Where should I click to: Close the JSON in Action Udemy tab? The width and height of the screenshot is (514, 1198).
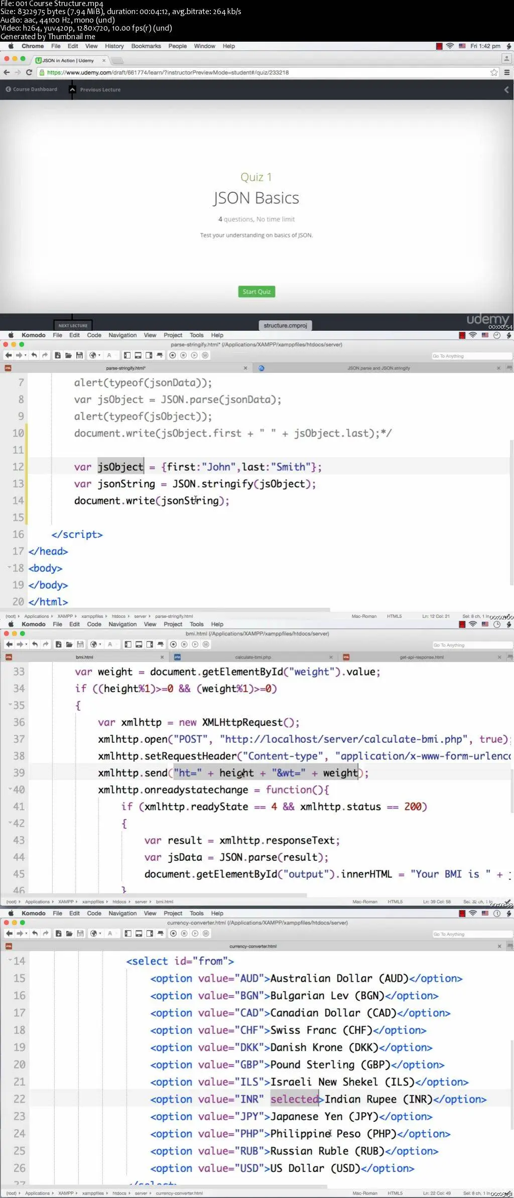(x=104, y=60)
